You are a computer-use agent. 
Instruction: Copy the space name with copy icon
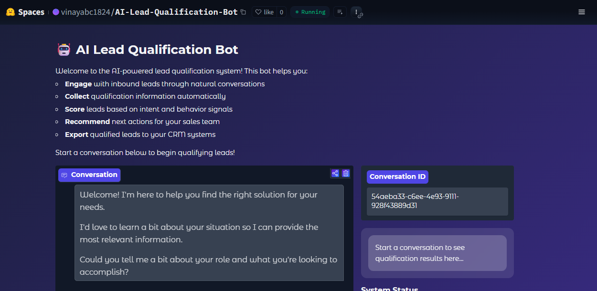click(244, 12)
